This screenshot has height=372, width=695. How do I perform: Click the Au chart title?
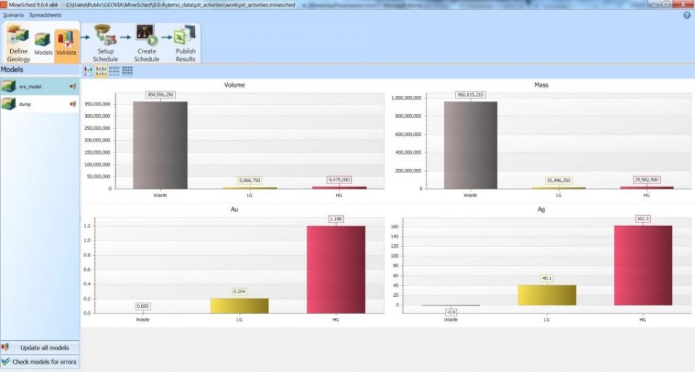coord(235,209)
